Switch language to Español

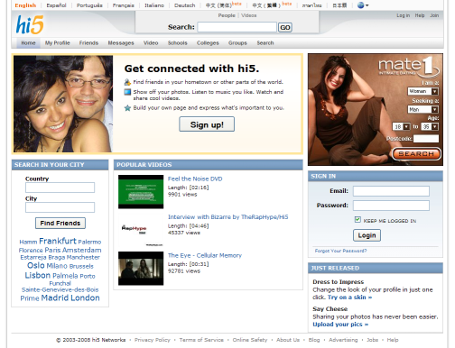coord(56,5)
